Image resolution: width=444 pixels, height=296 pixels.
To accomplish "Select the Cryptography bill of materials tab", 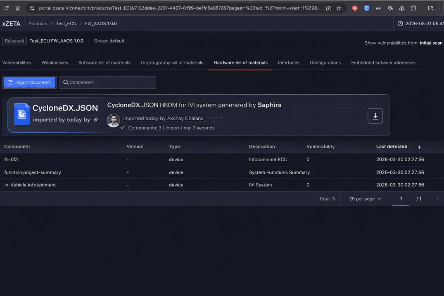I will pos(172,63).
